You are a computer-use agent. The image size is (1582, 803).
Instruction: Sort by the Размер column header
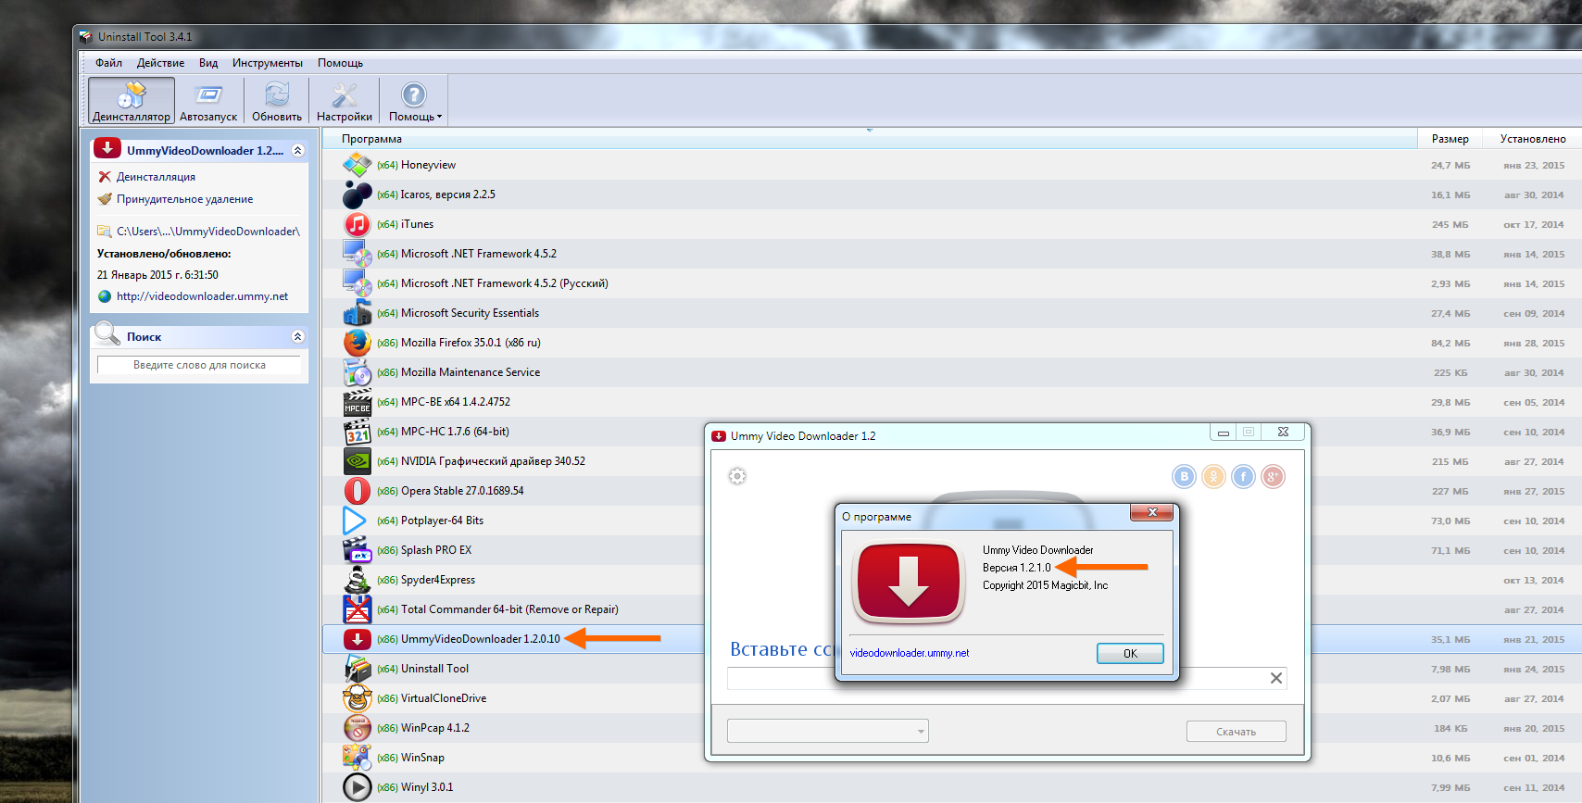tap(1450, 139)
